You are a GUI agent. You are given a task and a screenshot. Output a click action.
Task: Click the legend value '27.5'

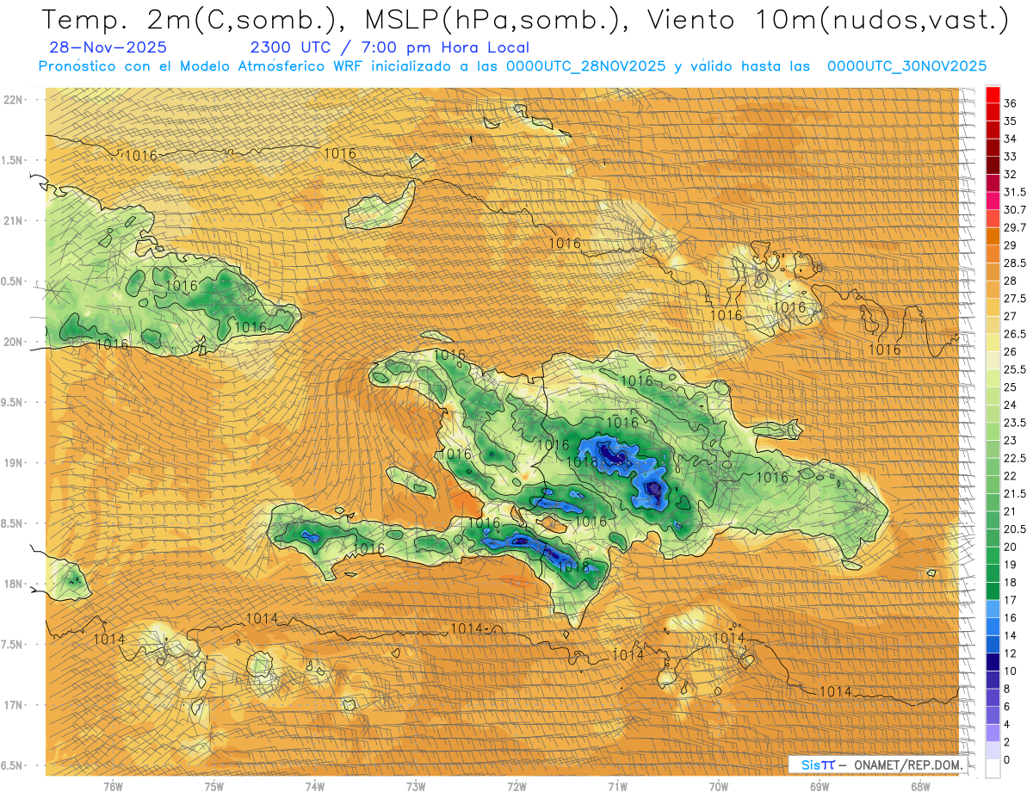click(1014, 299)
